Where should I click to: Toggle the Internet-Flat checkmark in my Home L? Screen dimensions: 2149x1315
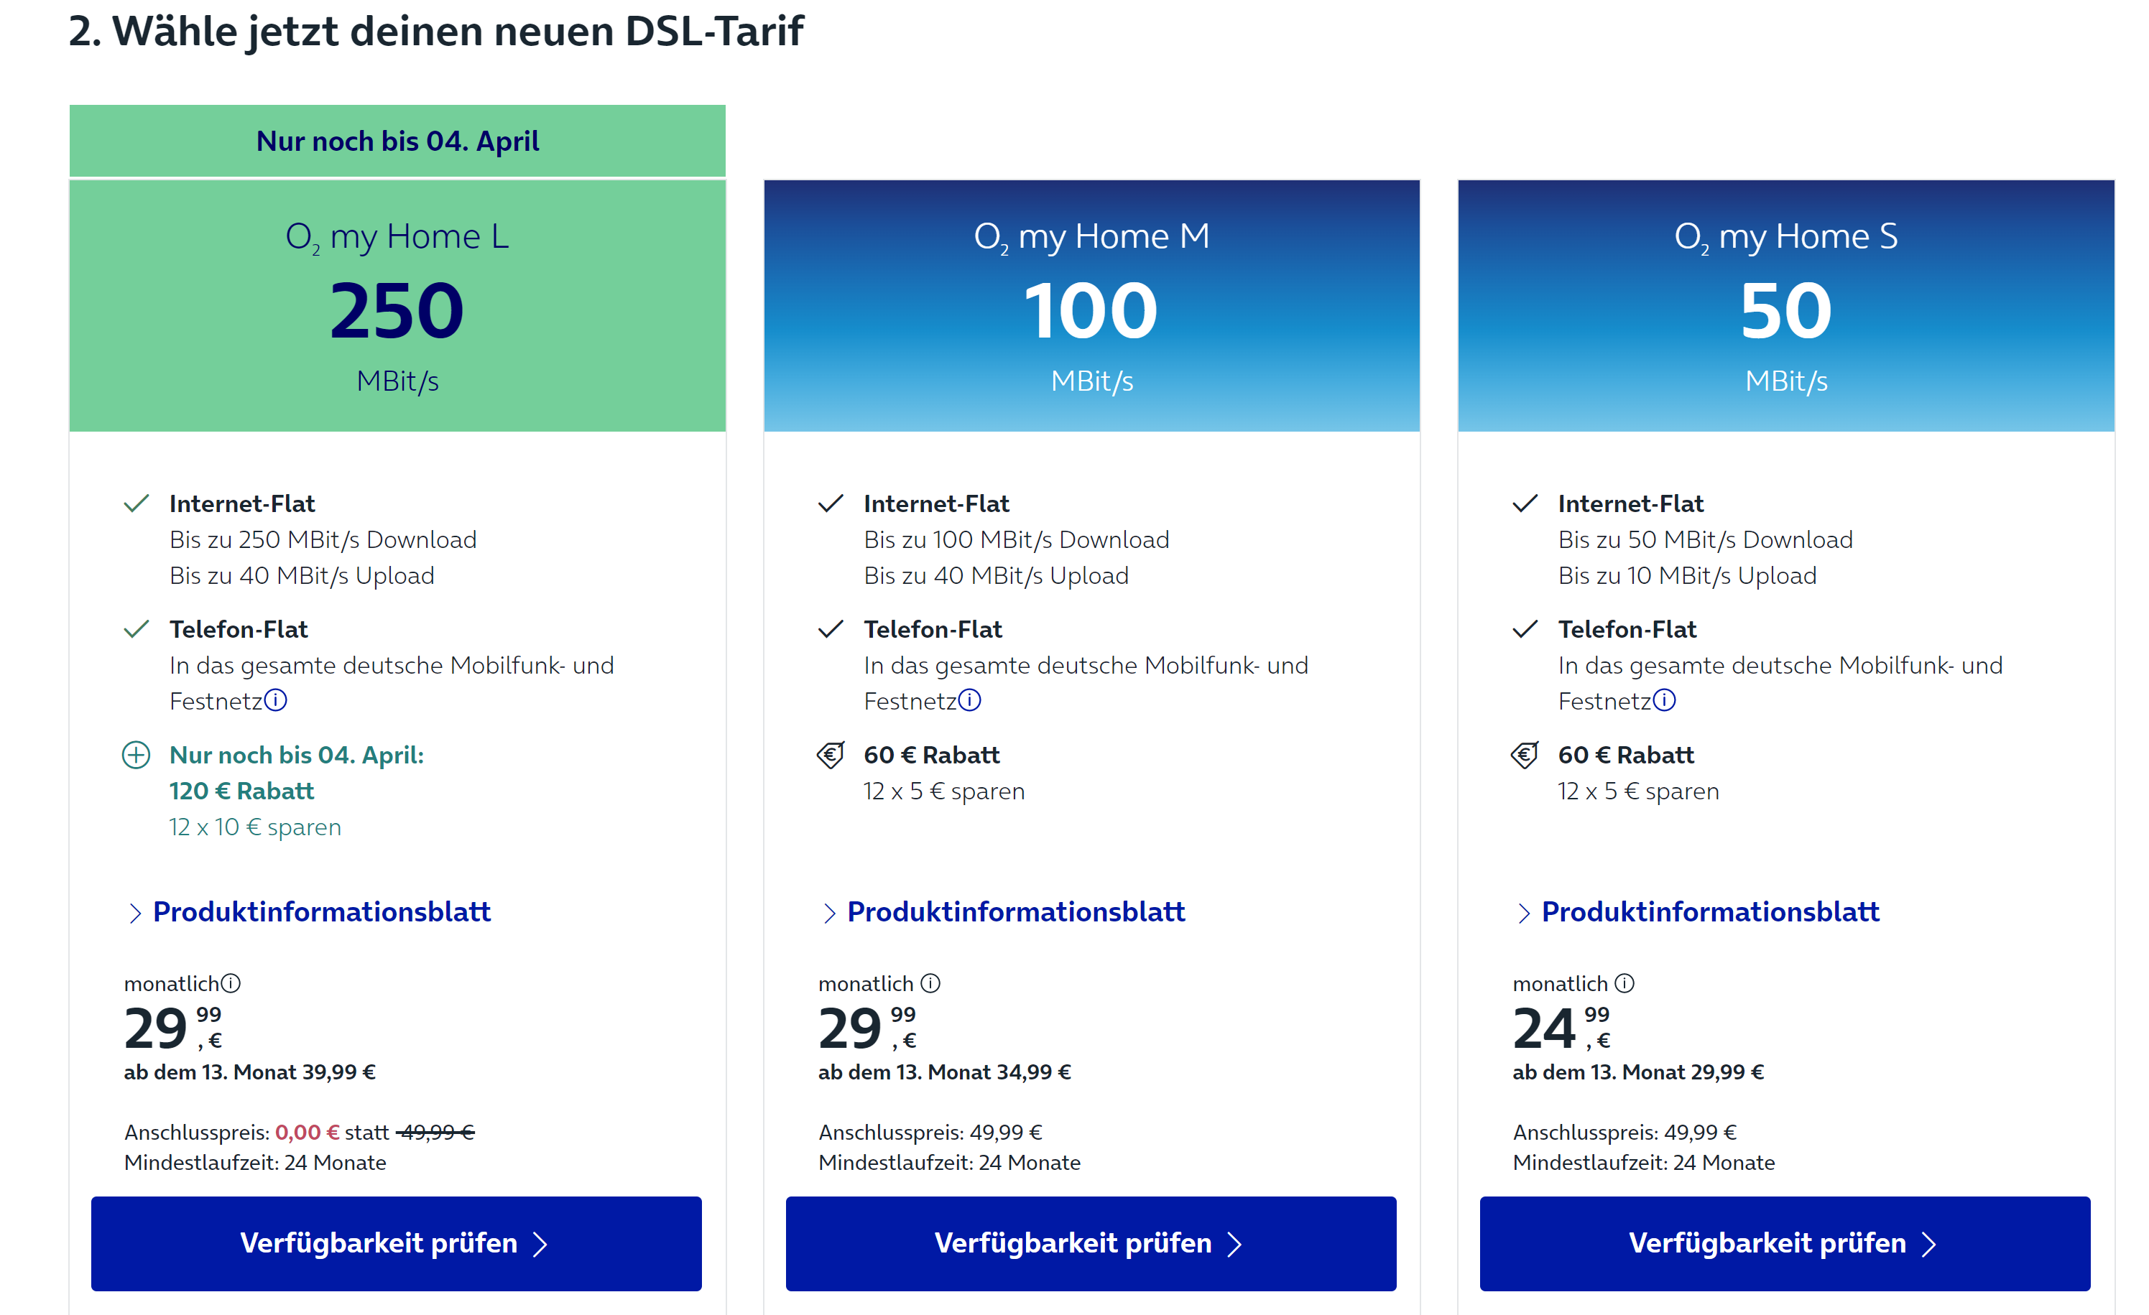click(138, 503)
